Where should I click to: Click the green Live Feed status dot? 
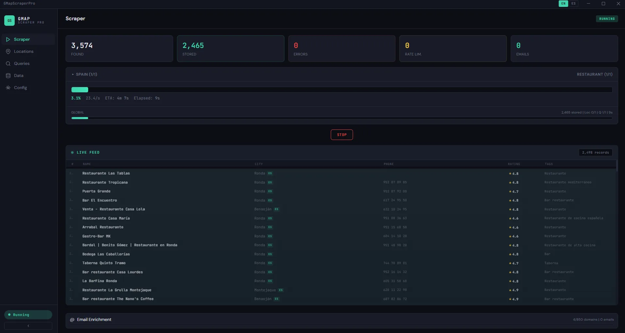[x=72, y=152]
